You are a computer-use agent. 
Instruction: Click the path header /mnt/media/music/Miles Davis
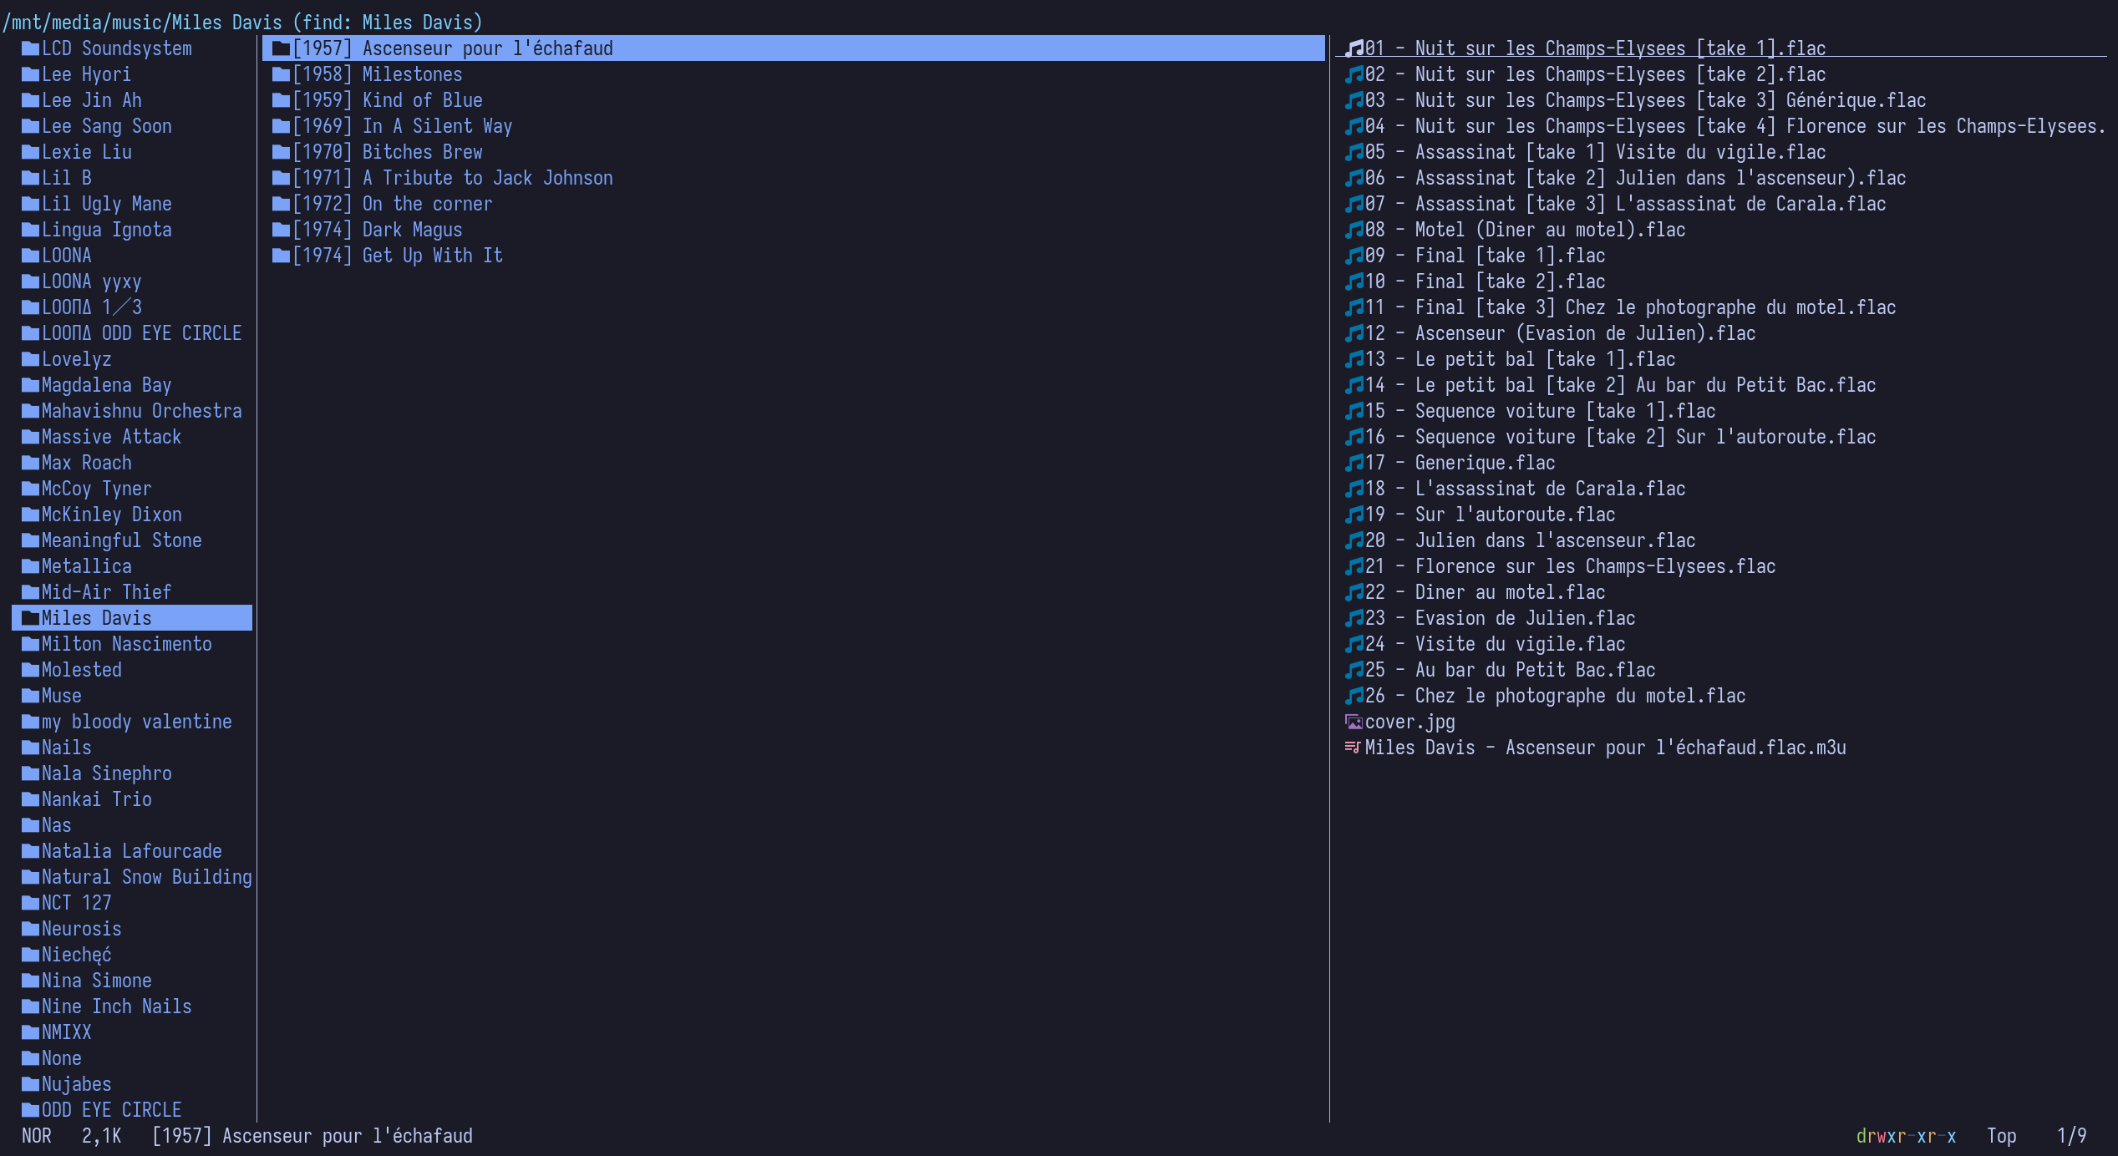tap(142, 22)
